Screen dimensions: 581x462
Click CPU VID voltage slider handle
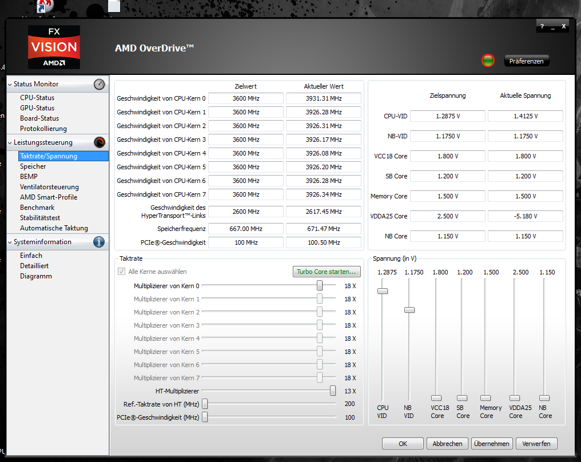coord(383,291)
